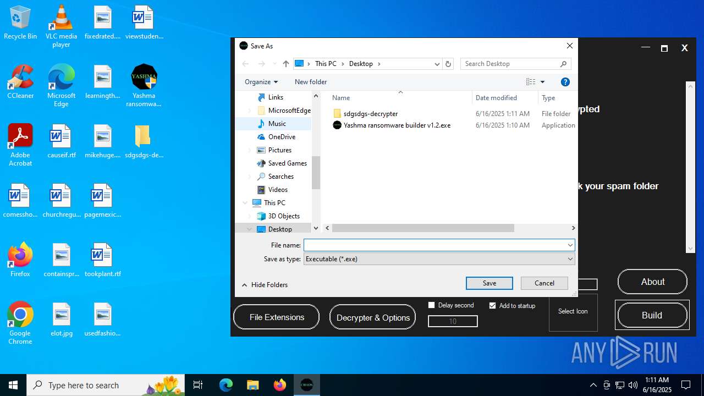
Task: Open Recycle Bin desktop icon
Action: tap(20, 23)
